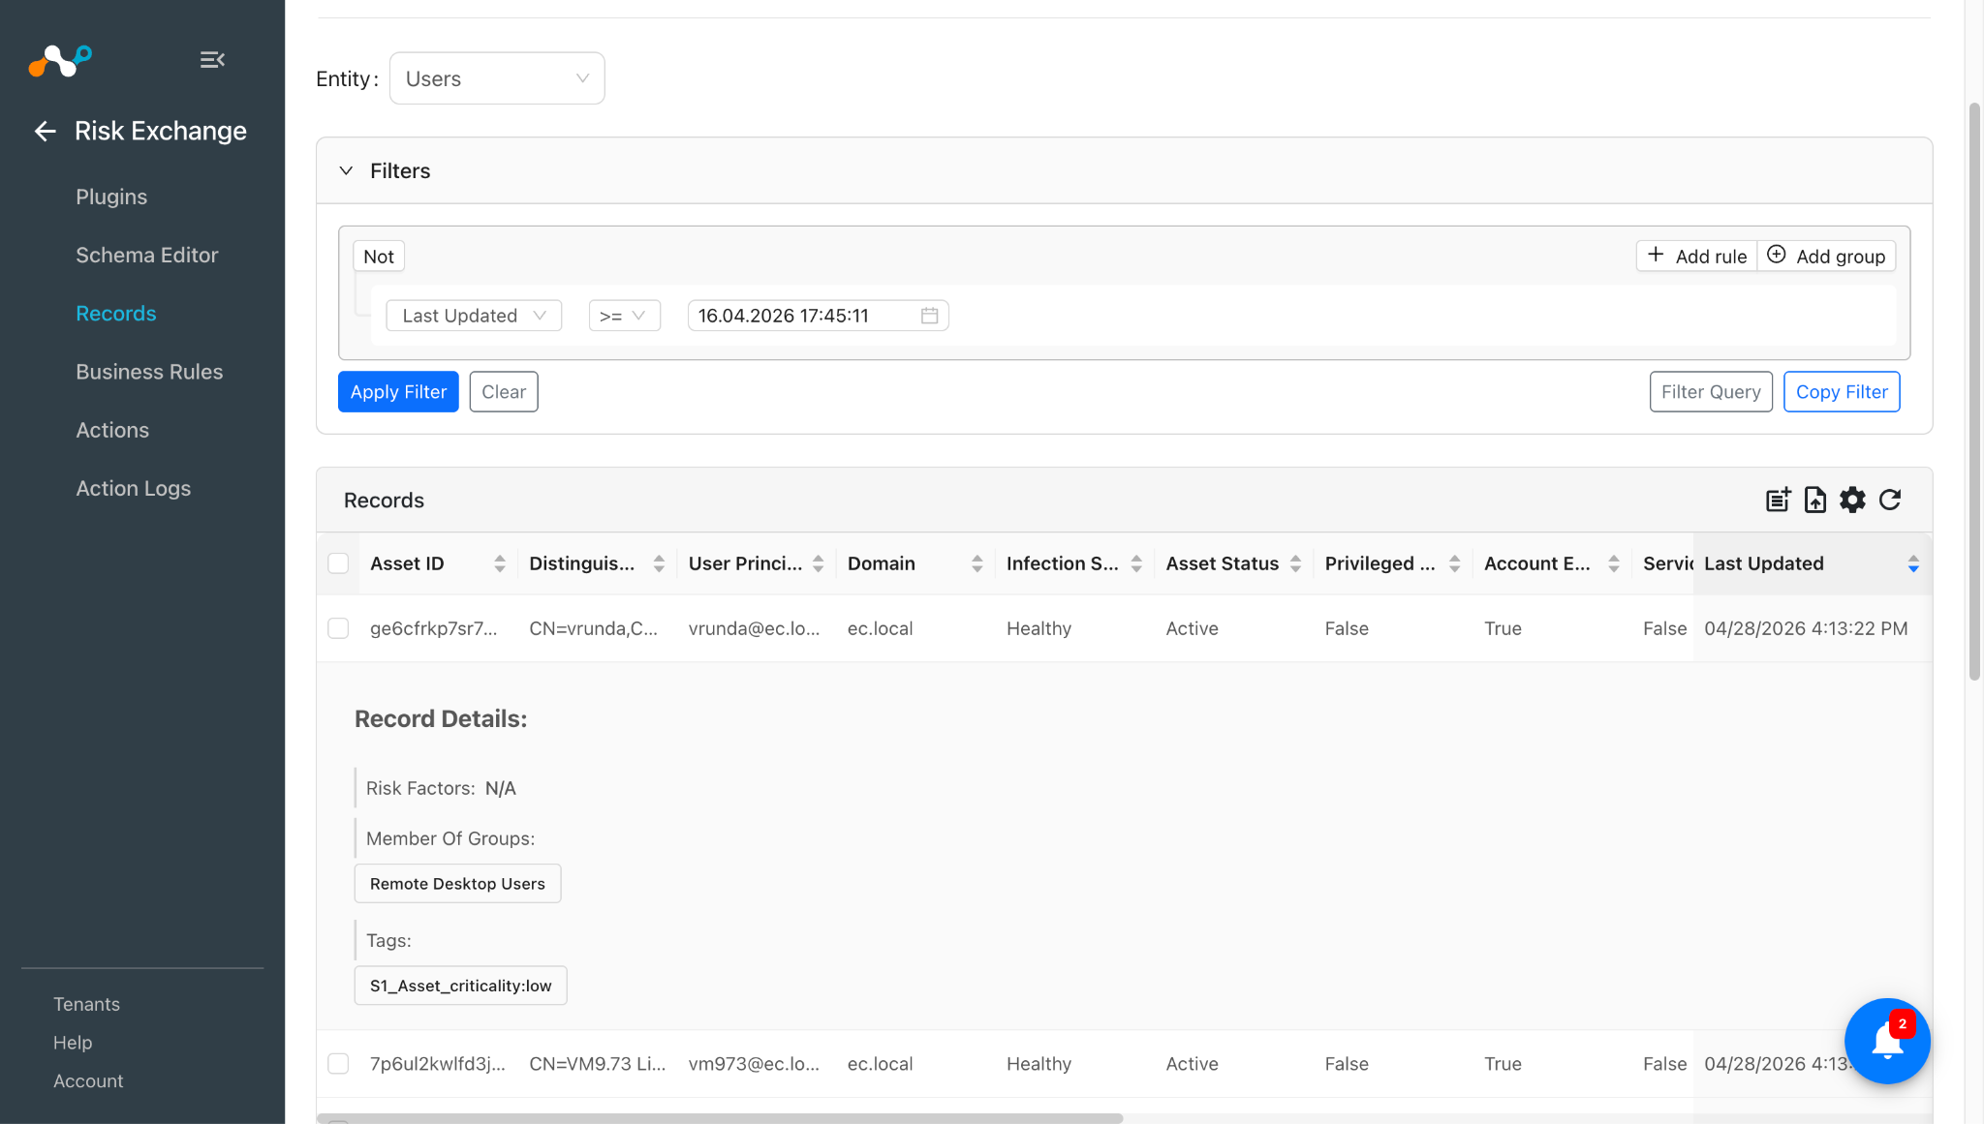Sort by Last Updated column

tap(1913, 563)
